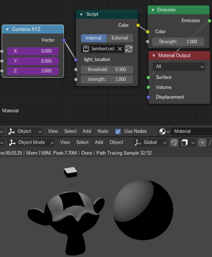Open the Material Output target dropdown showing All

pyautogui.click(x=179, y=66)
